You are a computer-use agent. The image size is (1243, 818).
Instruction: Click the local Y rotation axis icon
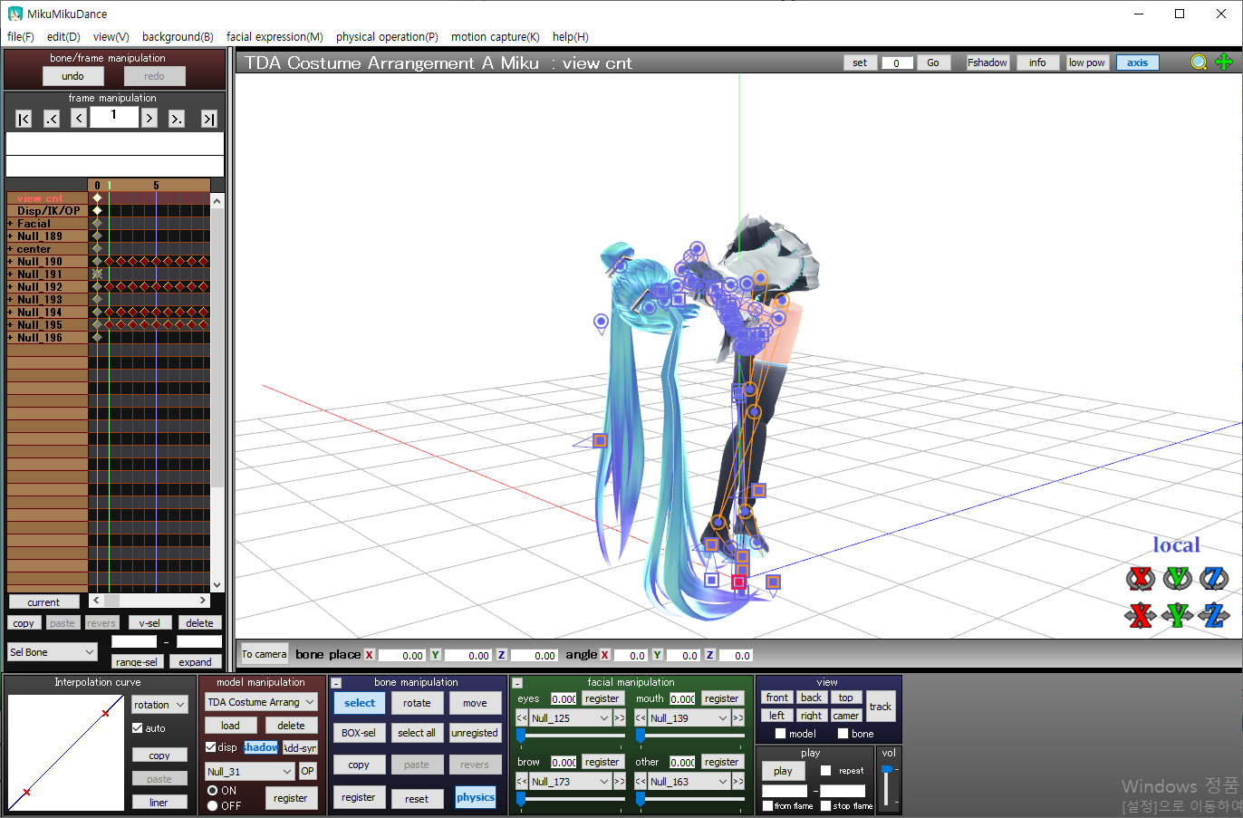pos(1177,578)
